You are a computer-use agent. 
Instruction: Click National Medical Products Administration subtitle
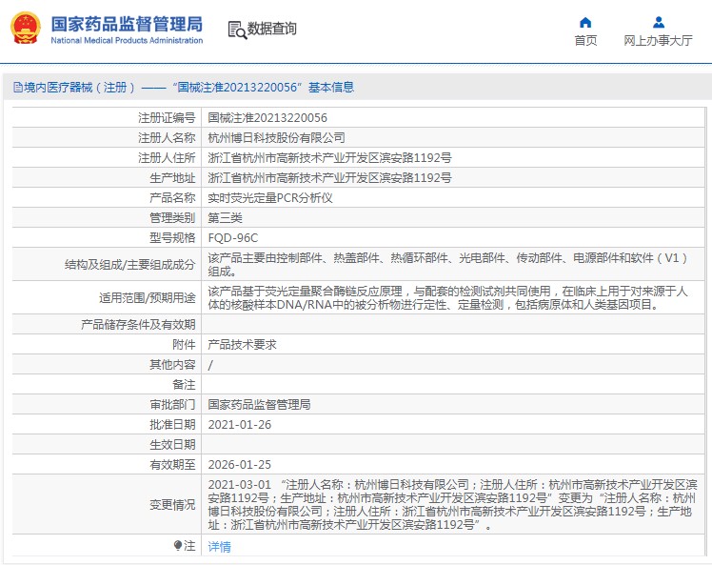[127, 40]
